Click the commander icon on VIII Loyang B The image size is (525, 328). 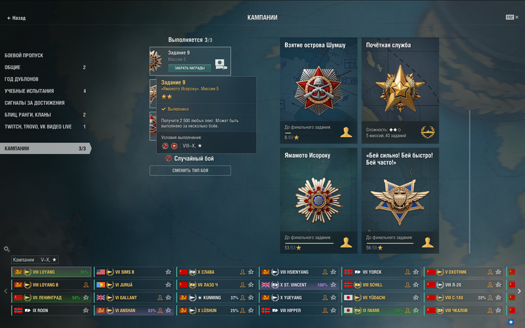tap(86, 285)
